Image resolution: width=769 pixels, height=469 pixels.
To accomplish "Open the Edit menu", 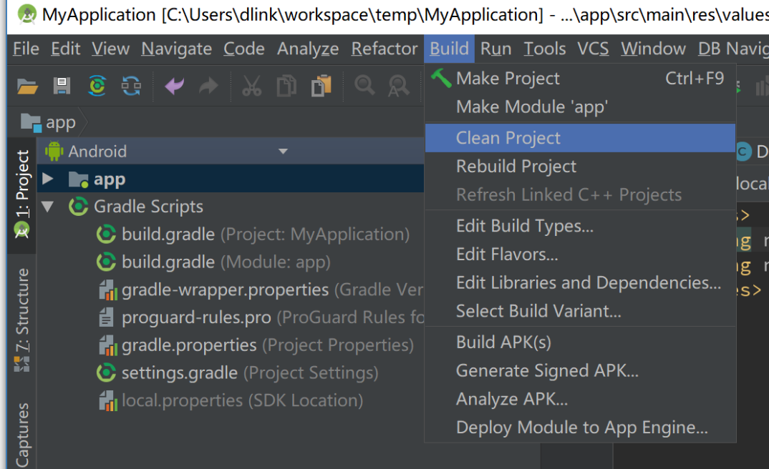I will click(65, 49).
